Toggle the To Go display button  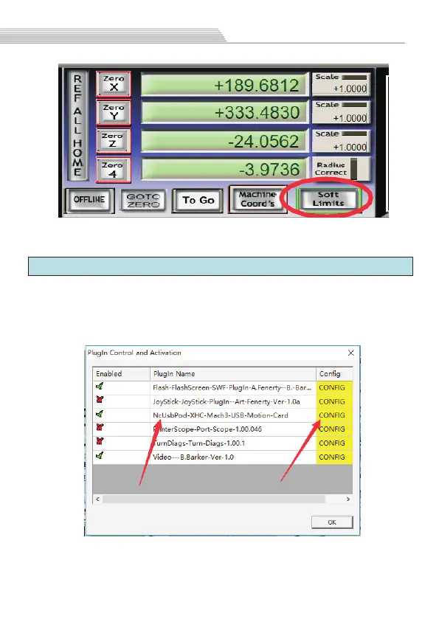click(x=198, y=201)
